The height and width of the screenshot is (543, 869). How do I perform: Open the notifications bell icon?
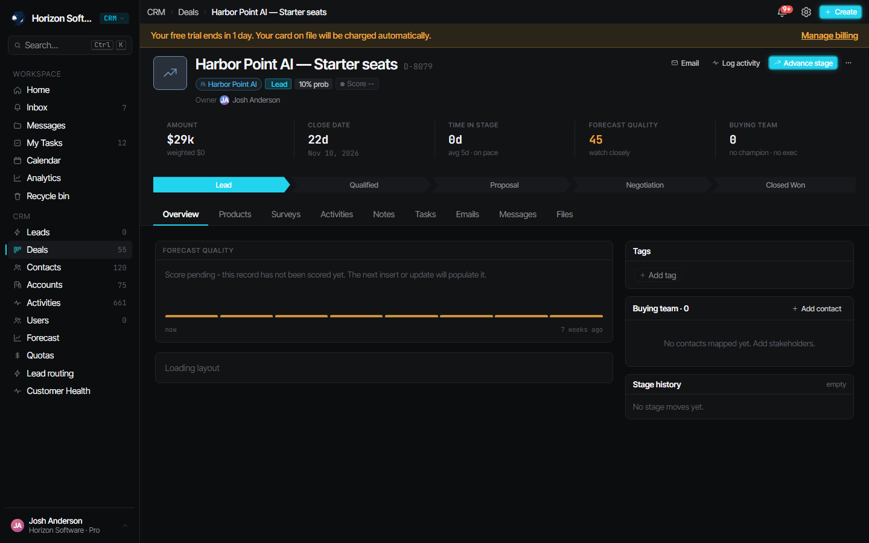(x=782, y=12)
